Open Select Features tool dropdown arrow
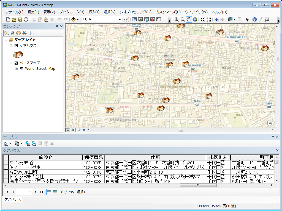Image resolution: width=282 pixels, height=211 pixels. tap(234, 20)
